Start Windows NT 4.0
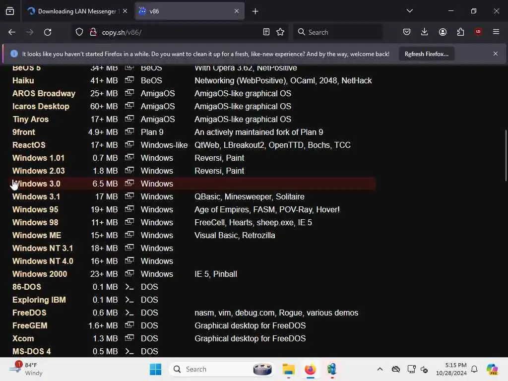The image size is (508, 381). click(43, 261)
